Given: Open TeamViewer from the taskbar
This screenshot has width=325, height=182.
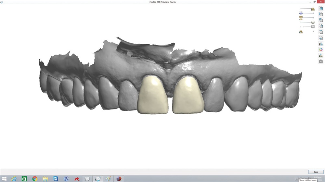Looking at the screenshot, I should point(56,179).
